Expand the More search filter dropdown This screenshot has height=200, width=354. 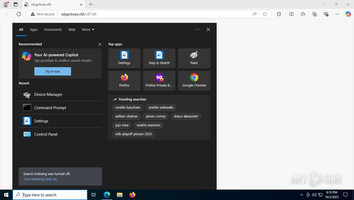coord(88,30)
